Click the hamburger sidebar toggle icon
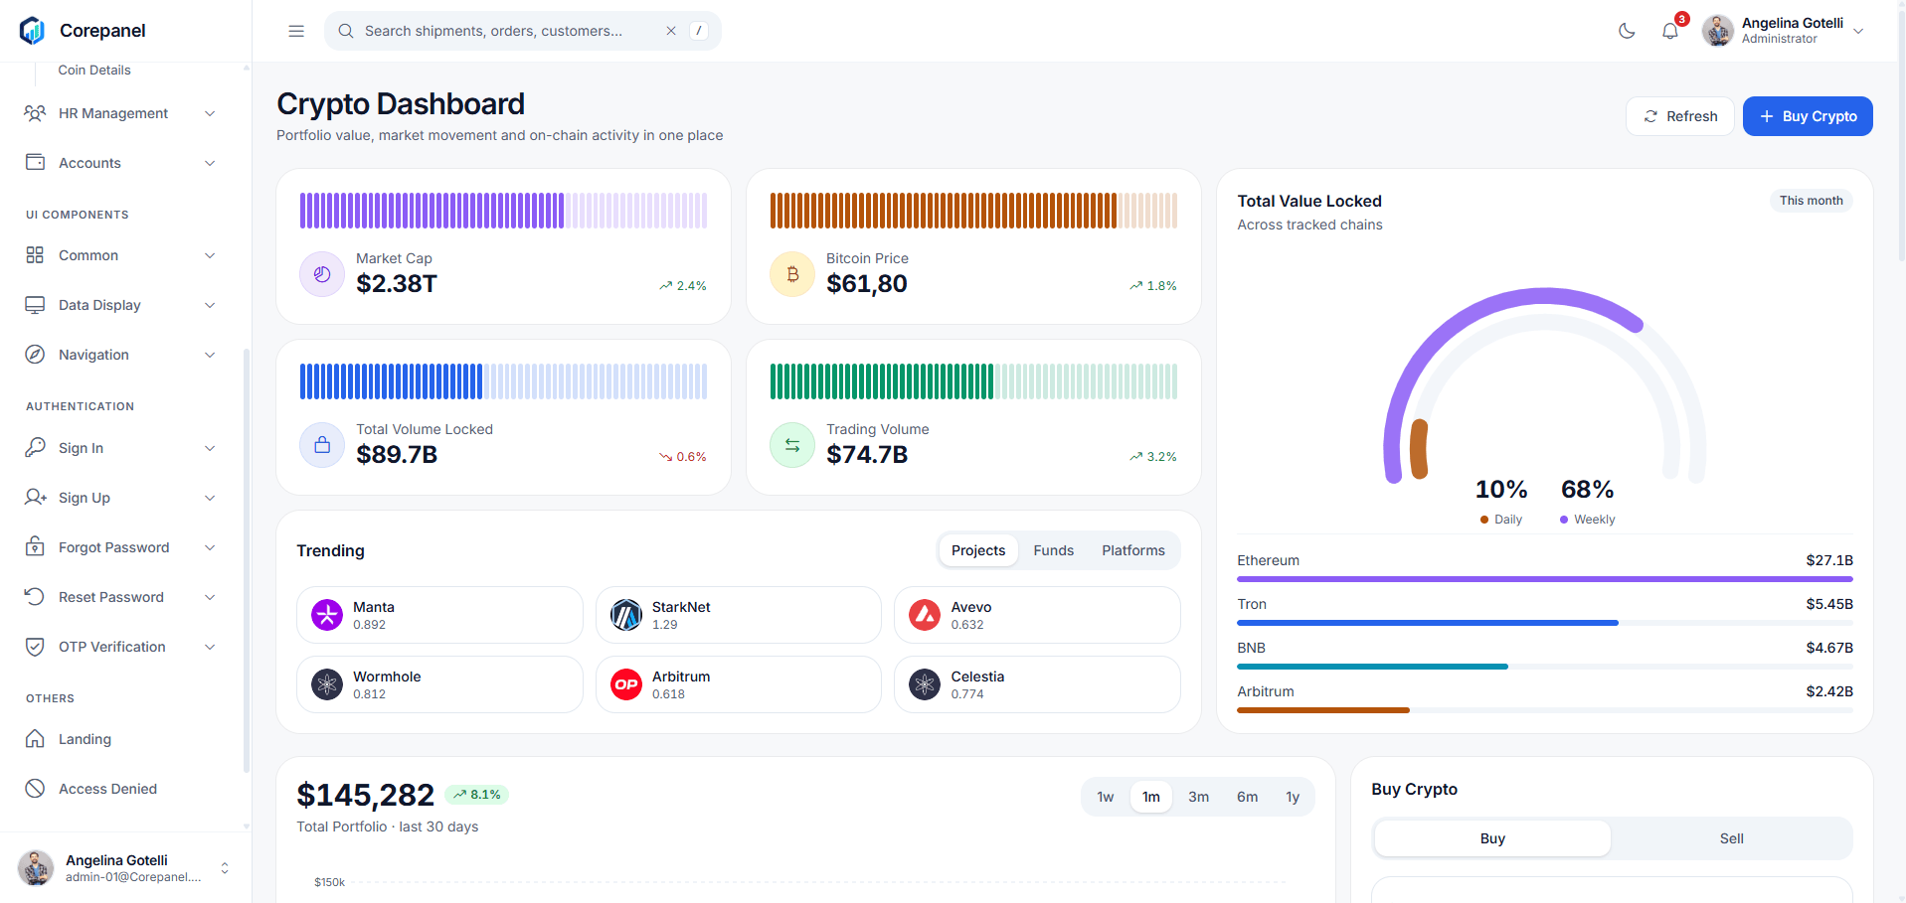Image resolution: width=1906 pixels, height=903 pixels. coord(296,31)
